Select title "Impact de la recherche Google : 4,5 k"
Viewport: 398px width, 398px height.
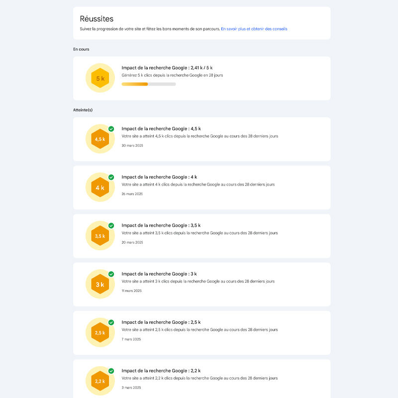(x=161, y=128)
